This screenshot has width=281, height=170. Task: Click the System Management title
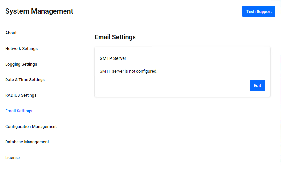39,11
